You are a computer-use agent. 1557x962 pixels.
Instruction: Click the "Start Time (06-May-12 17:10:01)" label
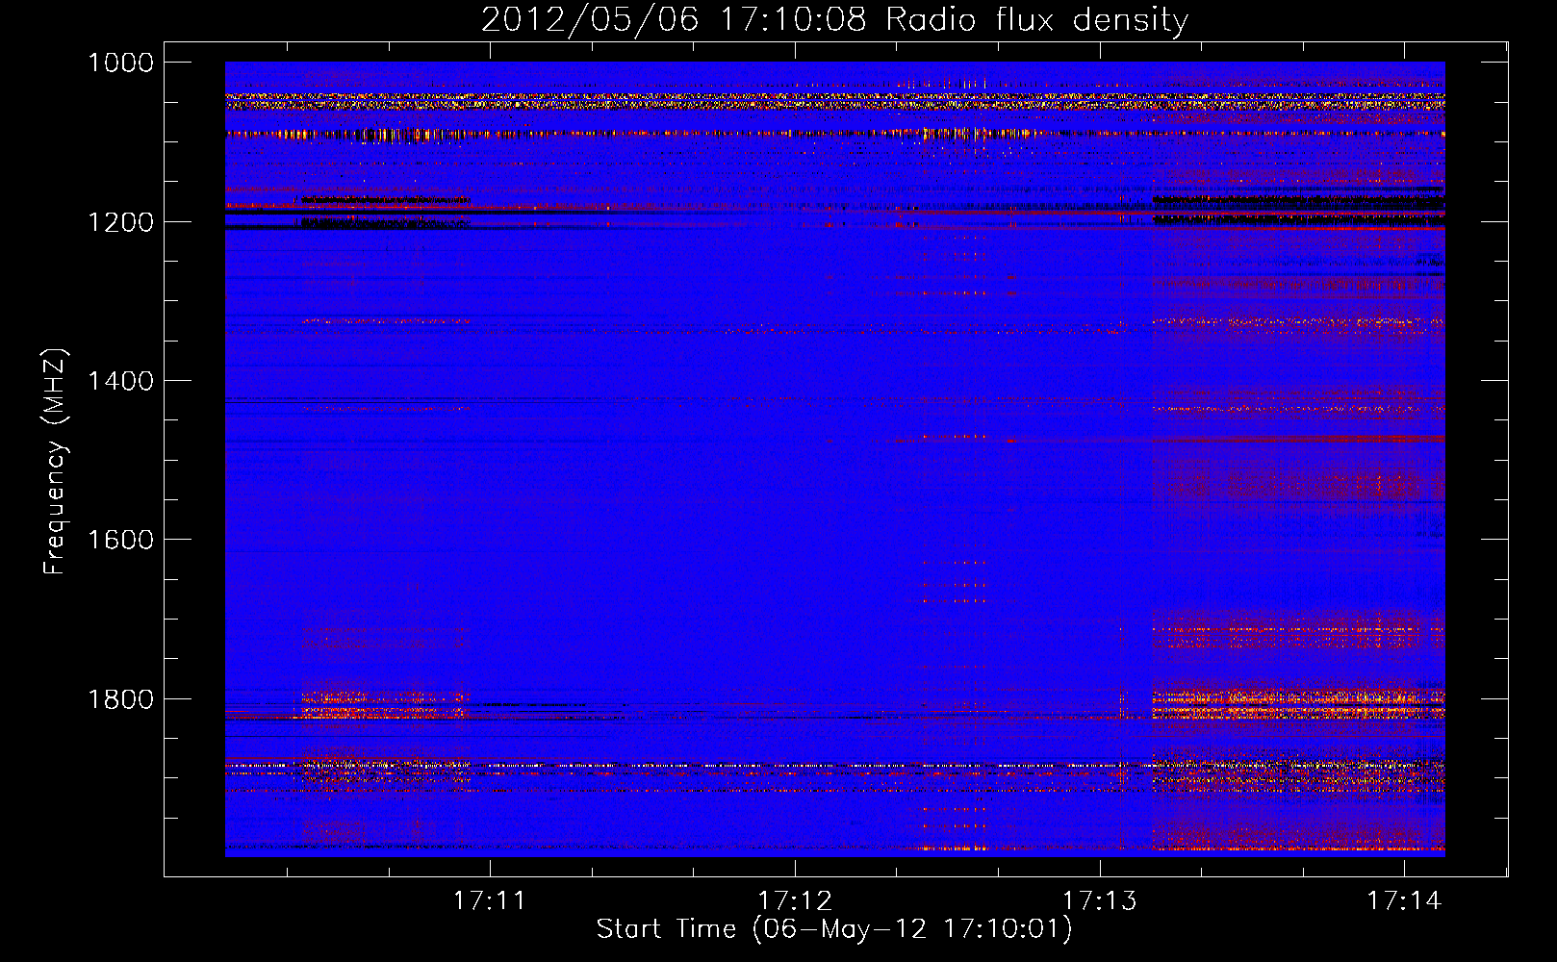tap(833, 929)
